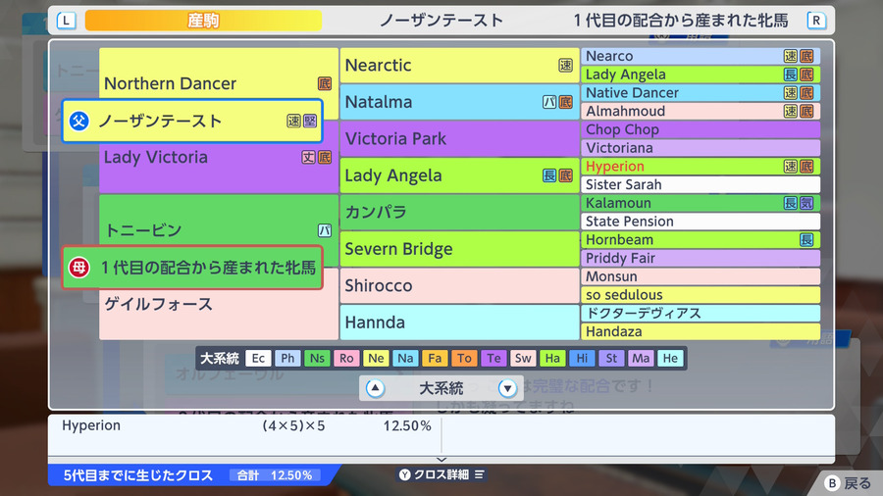Select the Sister Sarah entry

click(x=701, y=184)
